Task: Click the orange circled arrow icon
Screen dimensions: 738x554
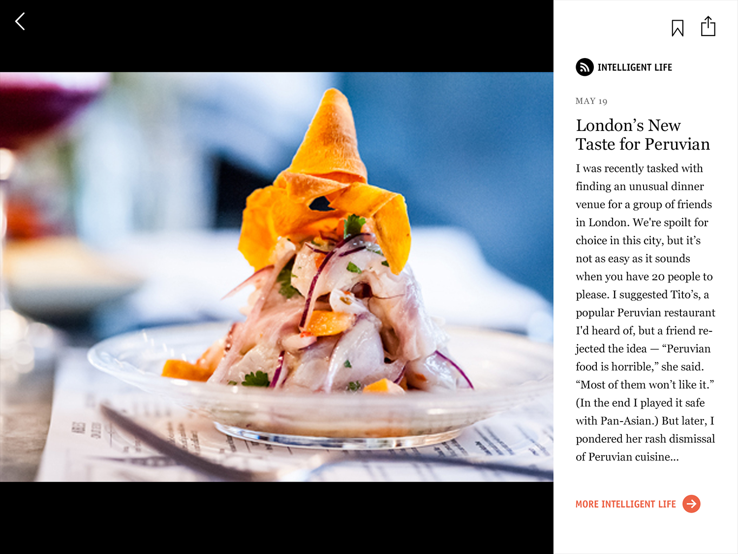Action: [x=691, y=504]
